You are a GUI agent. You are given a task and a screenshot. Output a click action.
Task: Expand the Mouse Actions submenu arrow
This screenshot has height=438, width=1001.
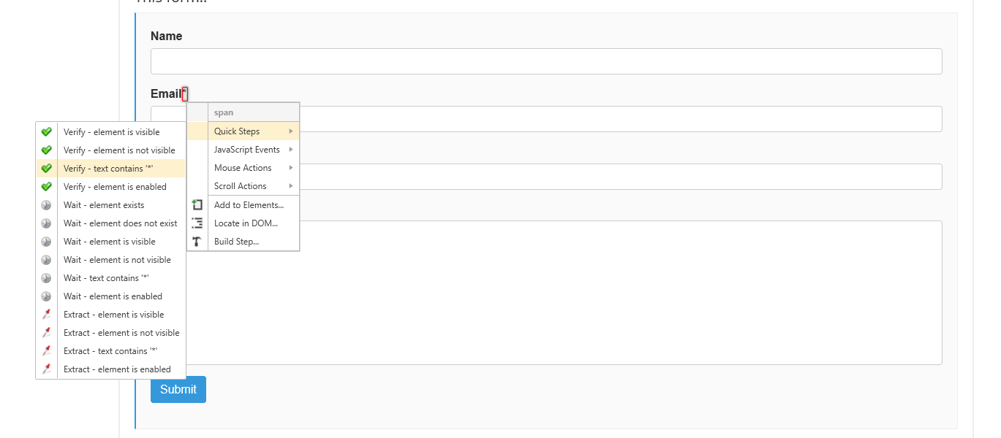coord(291,168)
